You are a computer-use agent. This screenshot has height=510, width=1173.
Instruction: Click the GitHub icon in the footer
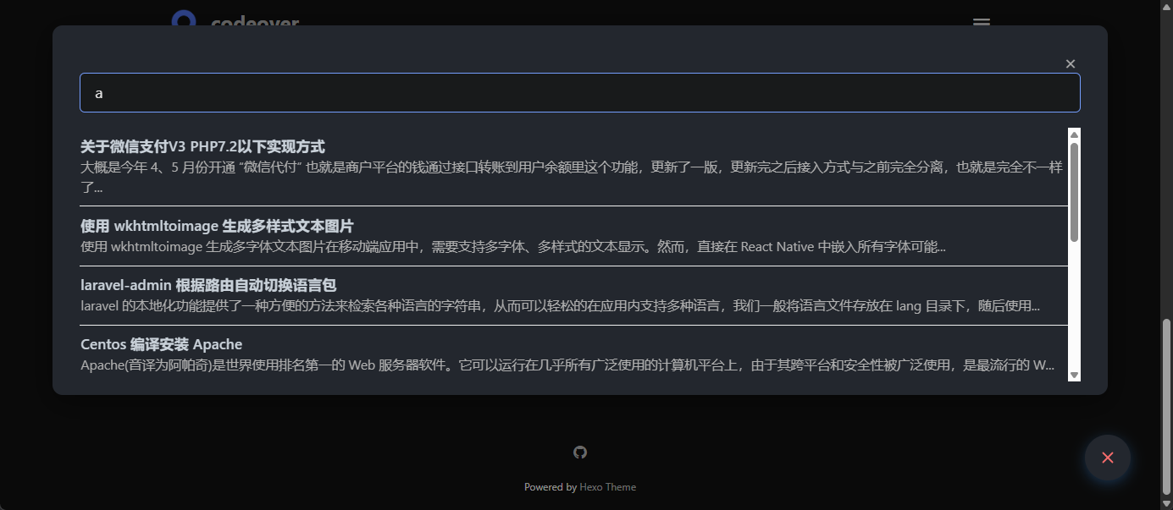click(580, 452)
